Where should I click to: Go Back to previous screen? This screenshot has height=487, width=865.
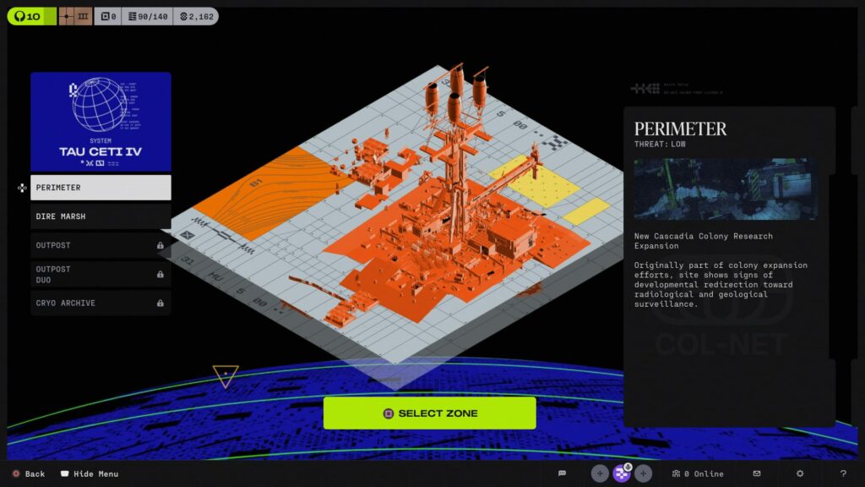point(28,473)
